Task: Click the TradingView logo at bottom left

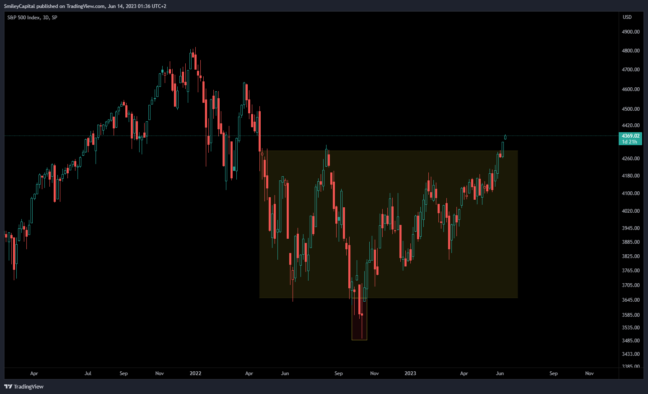Action: pos(24,386)
